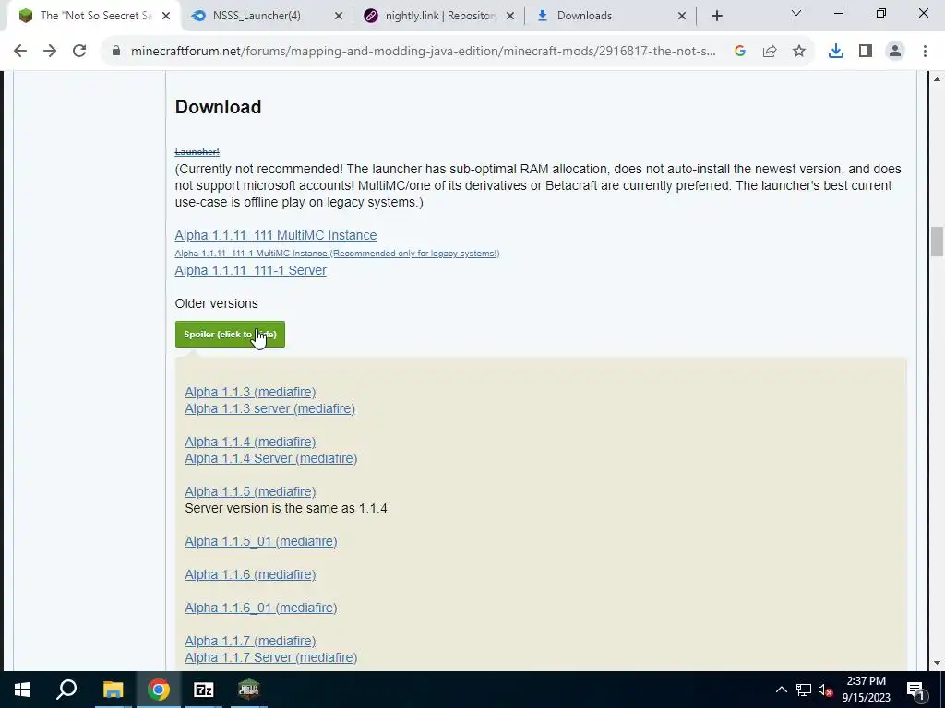Open taskbar search
Screen dimensions: 945x708
[66, 690]
